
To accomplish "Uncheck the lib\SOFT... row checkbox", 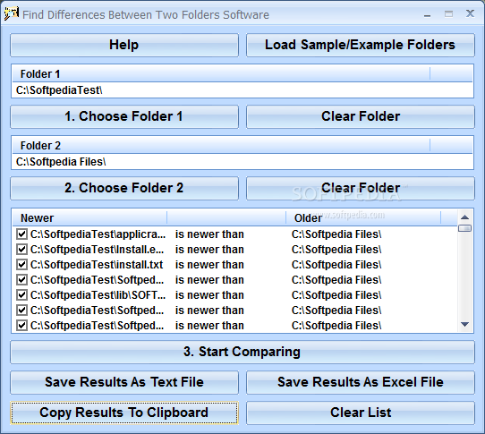I will 21,294.
